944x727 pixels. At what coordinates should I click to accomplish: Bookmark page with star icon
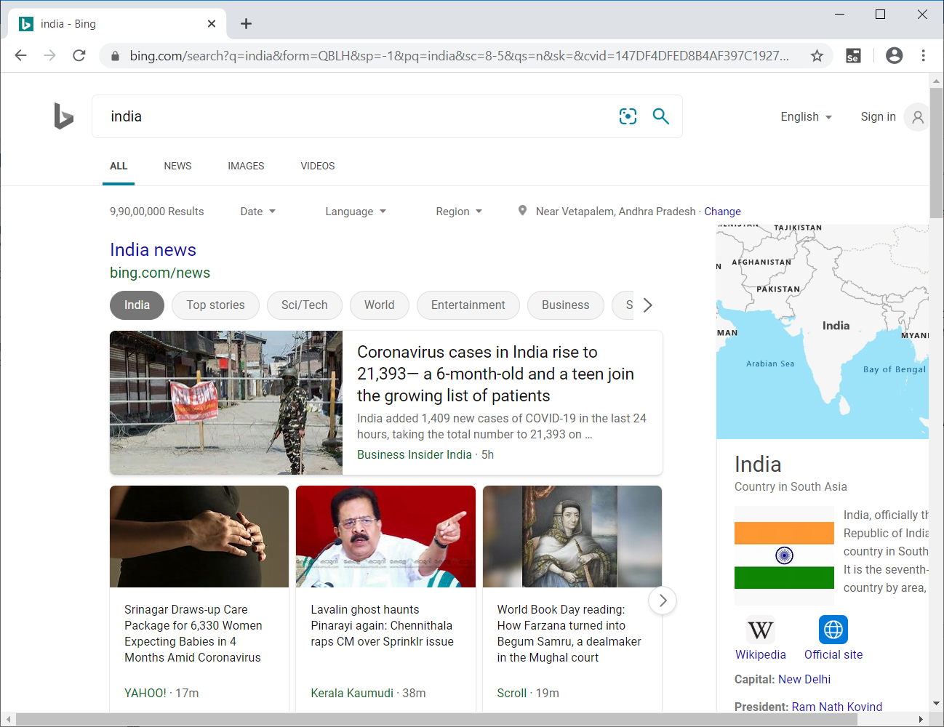tap(817, 56)
